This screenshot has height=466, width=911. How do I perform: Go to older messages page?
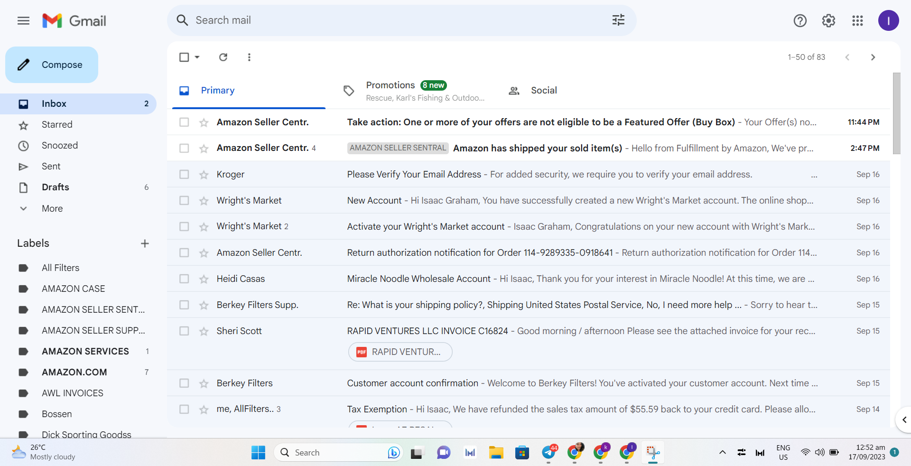tap(873, 57)
